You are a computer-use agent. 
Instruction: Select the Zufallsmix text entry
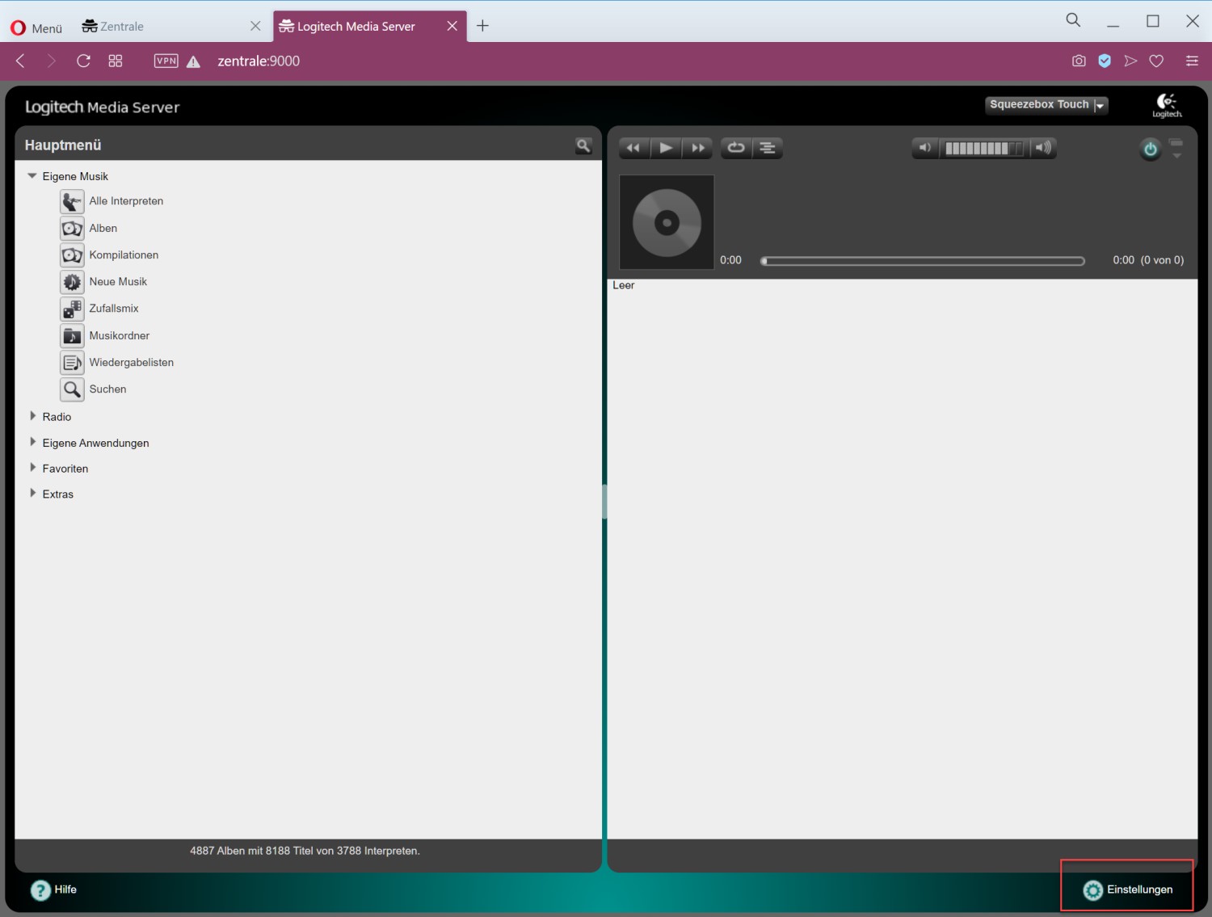pyautogui.click(x=114, y=309)
